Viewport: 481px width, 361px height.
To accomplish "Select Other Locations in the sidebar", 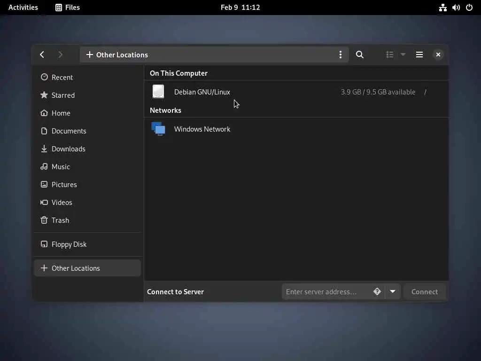I will pyautogui.click(x=87, y=268).
